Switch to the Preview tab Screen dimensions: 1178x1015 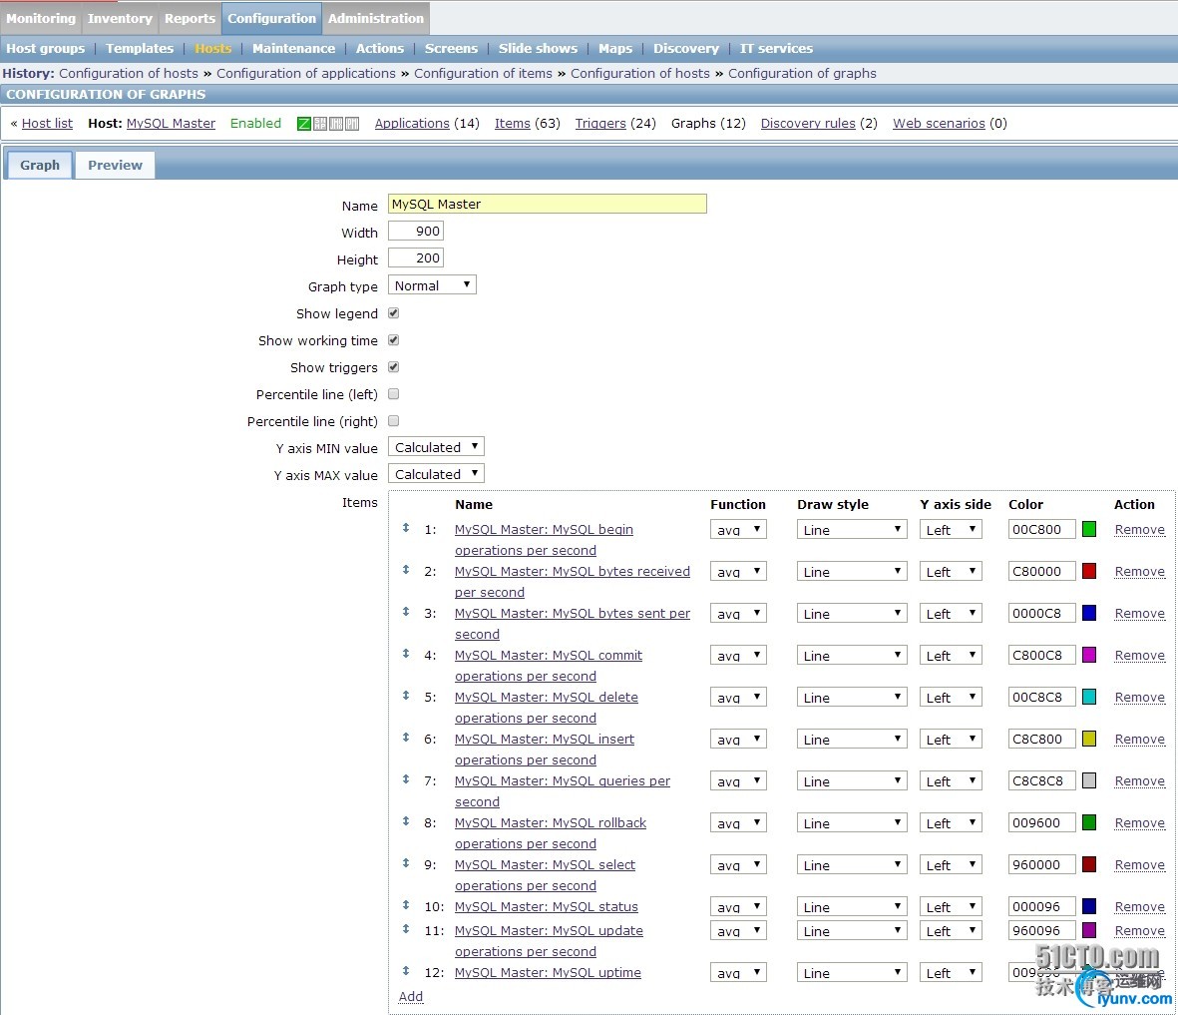click(x=115, y=165)
